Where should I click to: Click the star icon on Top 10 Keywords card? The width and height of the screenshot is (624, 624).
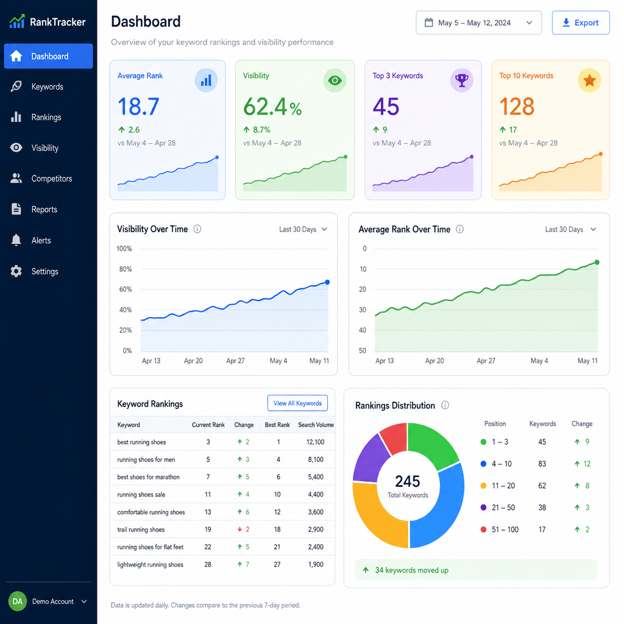(x=589, y=80)
